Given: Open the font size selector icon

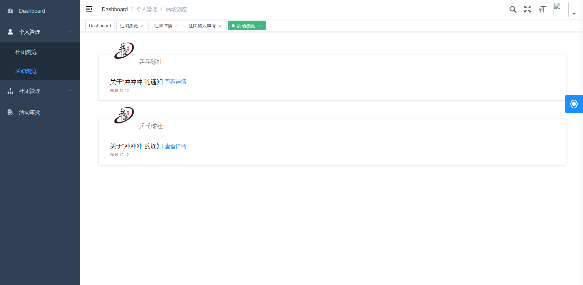Looking at the screenshot, I should point(542,9).
